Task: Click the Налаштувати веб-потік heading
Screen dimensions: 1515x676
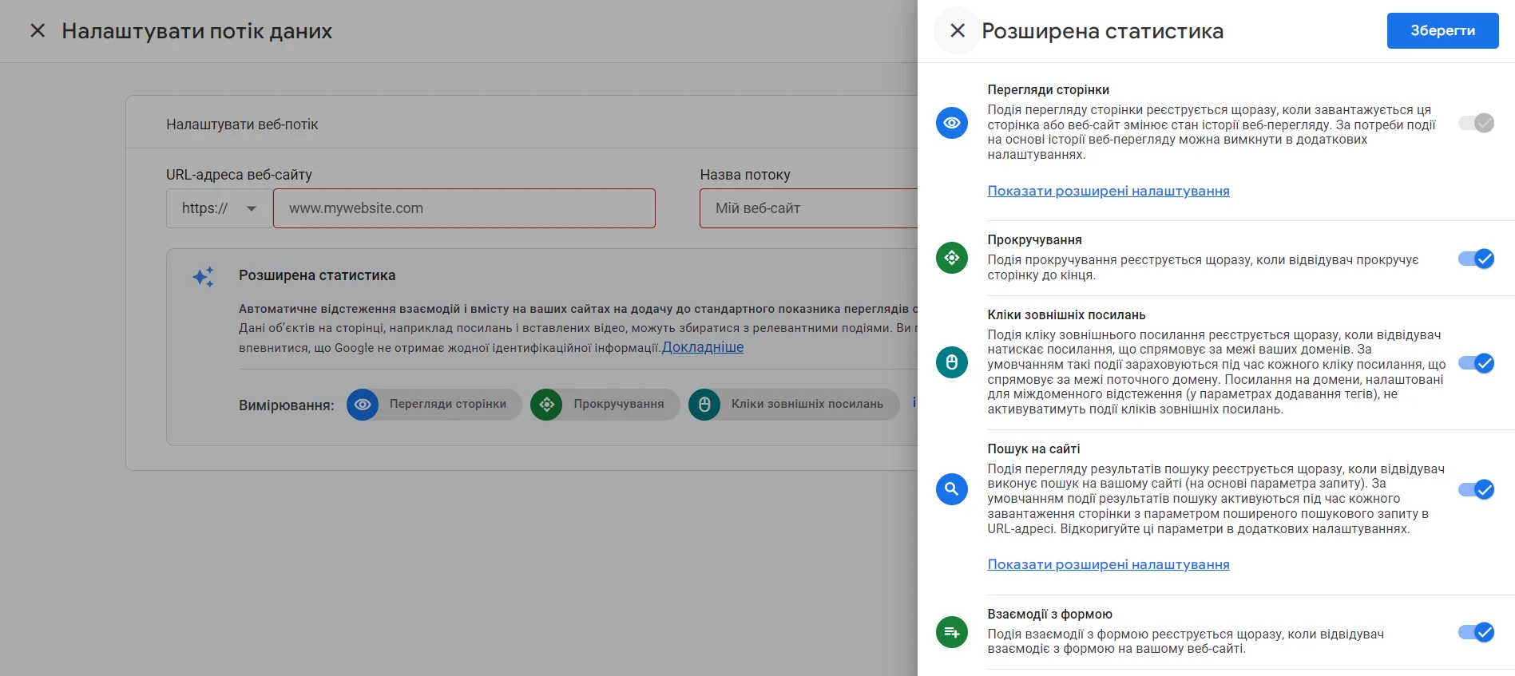Action: click(x=242, y=125)
